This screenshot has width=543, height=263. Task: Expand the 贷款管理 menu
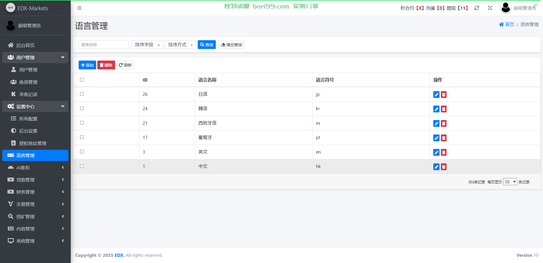35,180
